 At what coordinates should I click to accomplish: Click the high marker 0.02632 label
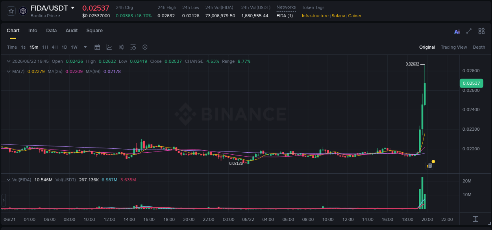click(x=412, y=64)
